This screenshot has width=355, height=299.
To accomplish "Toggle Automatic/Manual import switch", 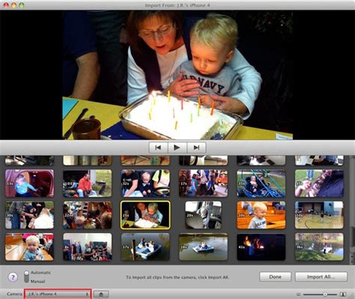I will [26, 277].
